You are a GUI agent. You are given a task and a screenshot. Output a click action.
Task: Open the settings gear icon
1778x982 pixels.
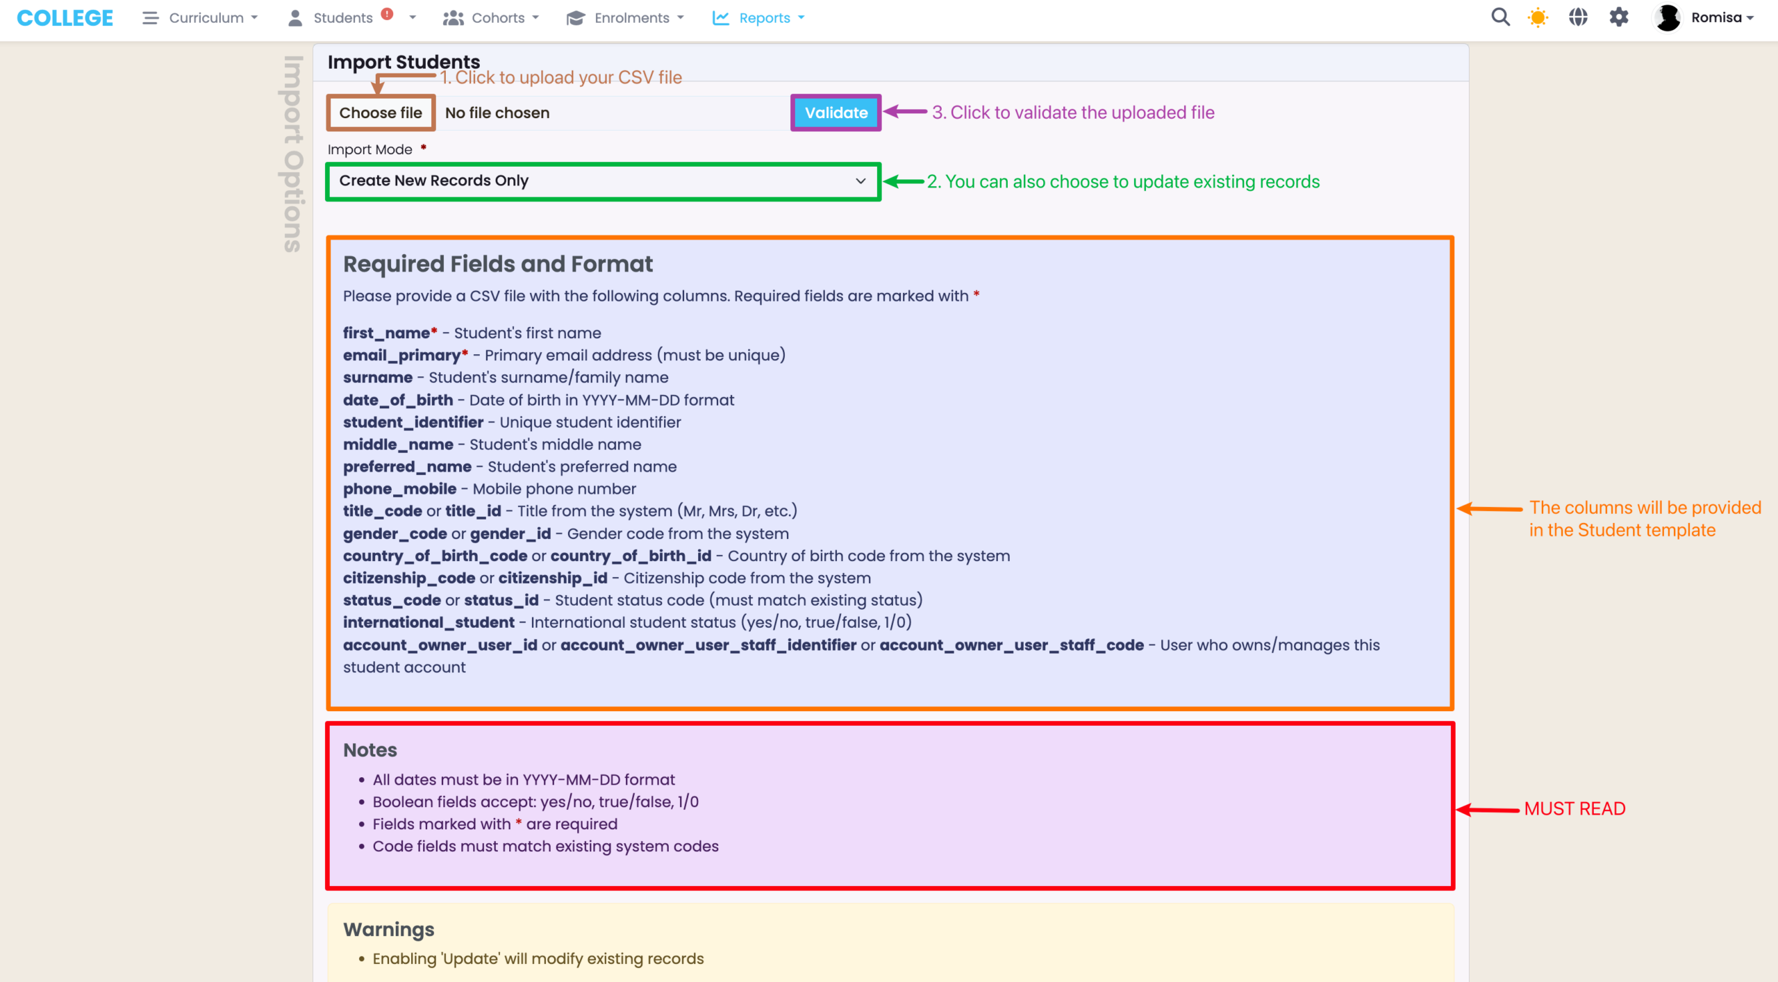point(1618,17)
